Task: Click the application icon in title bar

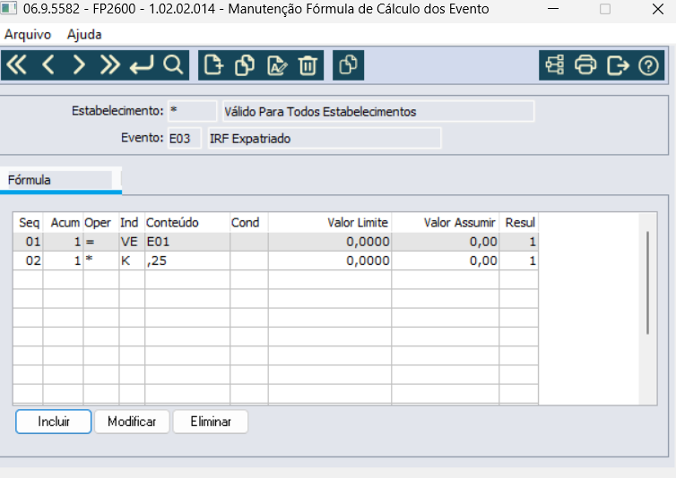Action: point(9,8)
